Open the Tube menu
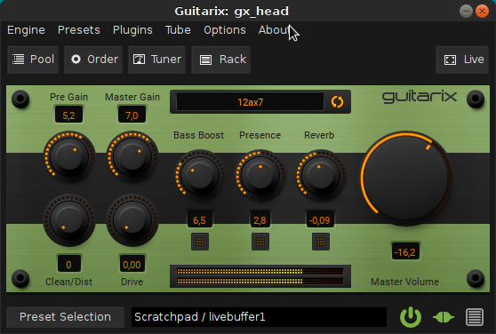This screenshot has width=496, height=334. pyautogui.click(x=178, y=30)
